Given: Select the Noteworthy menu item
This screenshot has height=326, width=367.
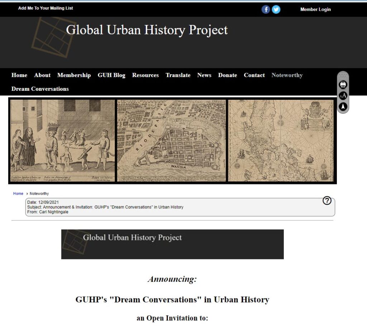Looking at the screenshot, I should pos(287,75).
